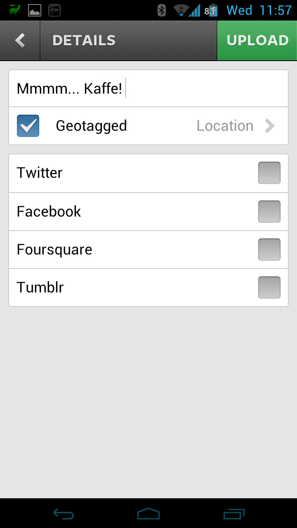Click the caption text field
This screenshot has width=297, height=528.
(148, 89)
